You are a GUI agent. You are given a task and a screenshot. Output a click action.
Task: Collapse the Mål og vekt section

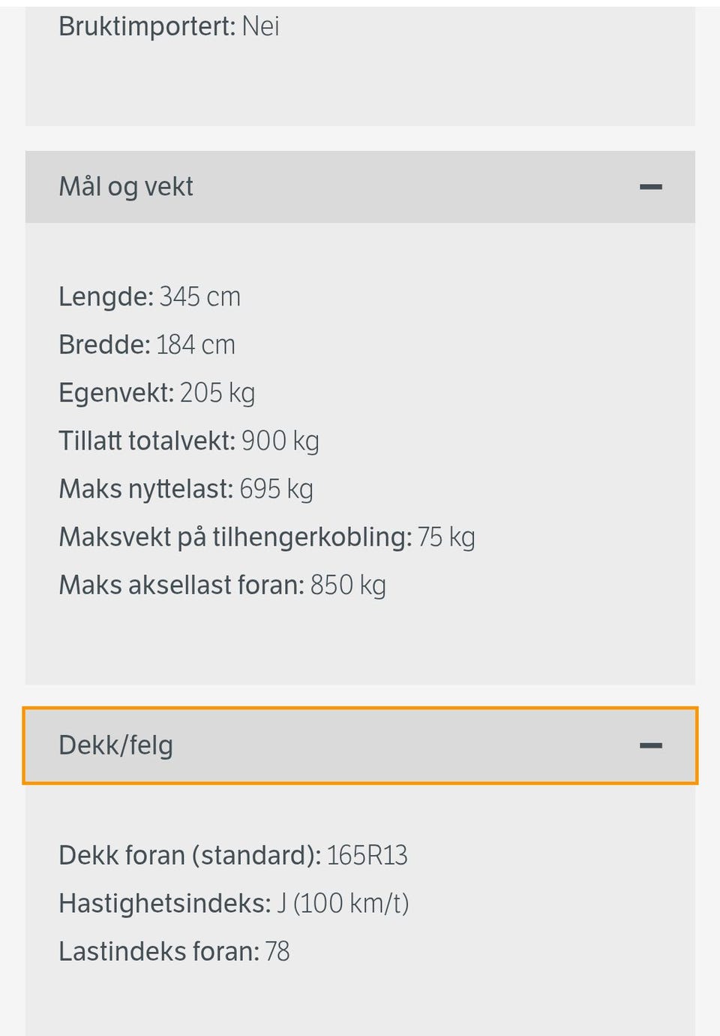pos(360,187)
